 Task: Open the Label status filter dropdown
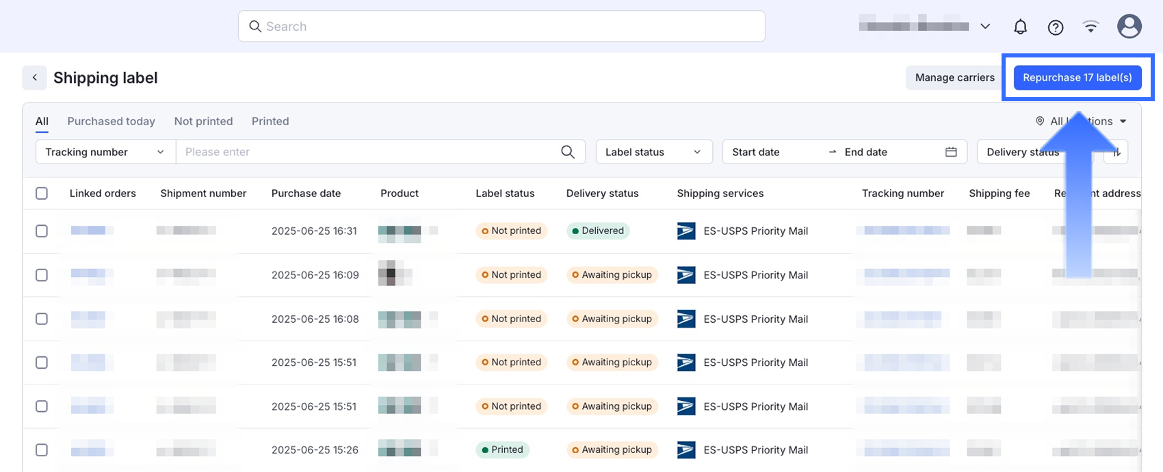point(653,152)
